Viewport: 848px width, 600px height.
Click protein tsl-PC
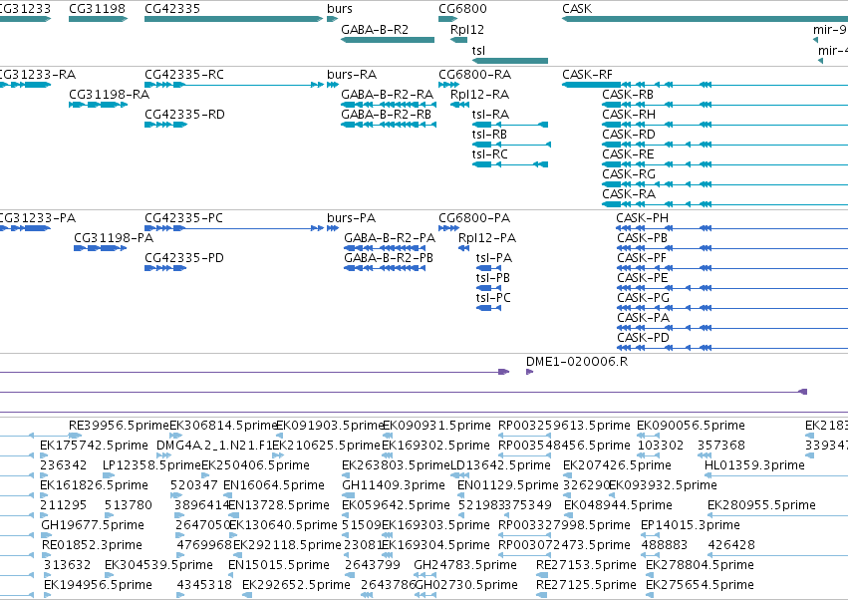click(x=489, y=308)
